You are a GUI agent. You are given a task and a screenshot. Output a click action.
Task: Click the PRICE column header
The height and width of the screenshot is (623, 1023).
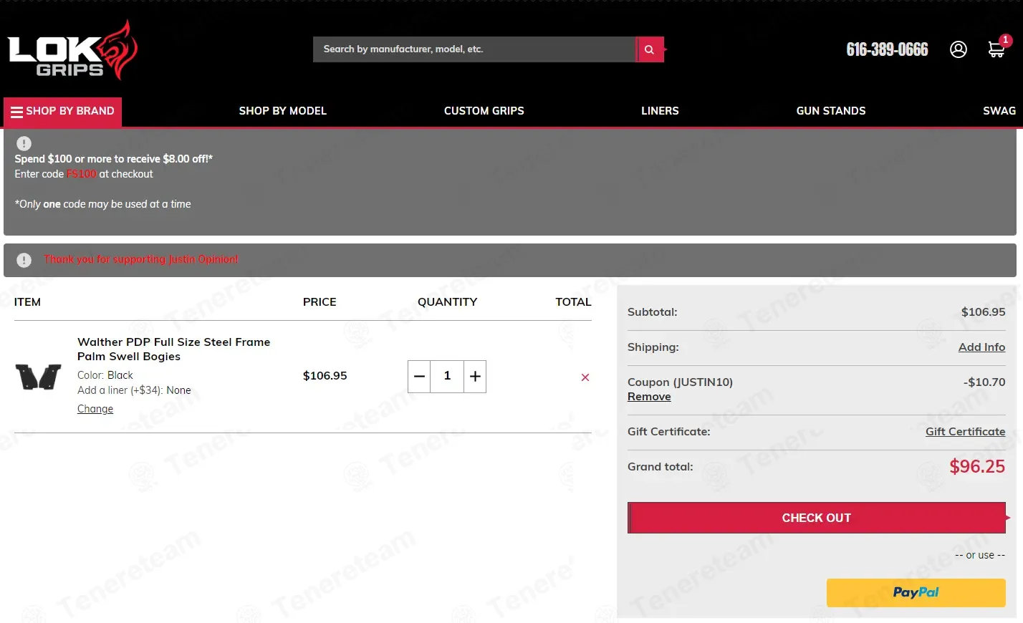click(x=320, y=302)
